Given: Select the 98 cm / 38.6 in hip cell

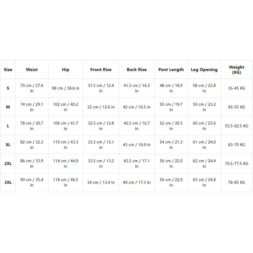Looking at the screenshot, I should pos(65,88).
